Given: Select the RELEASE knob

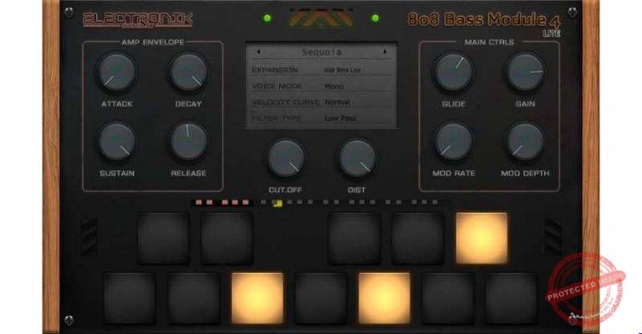Looking at the screenshot, I should [x=188, y=142].
